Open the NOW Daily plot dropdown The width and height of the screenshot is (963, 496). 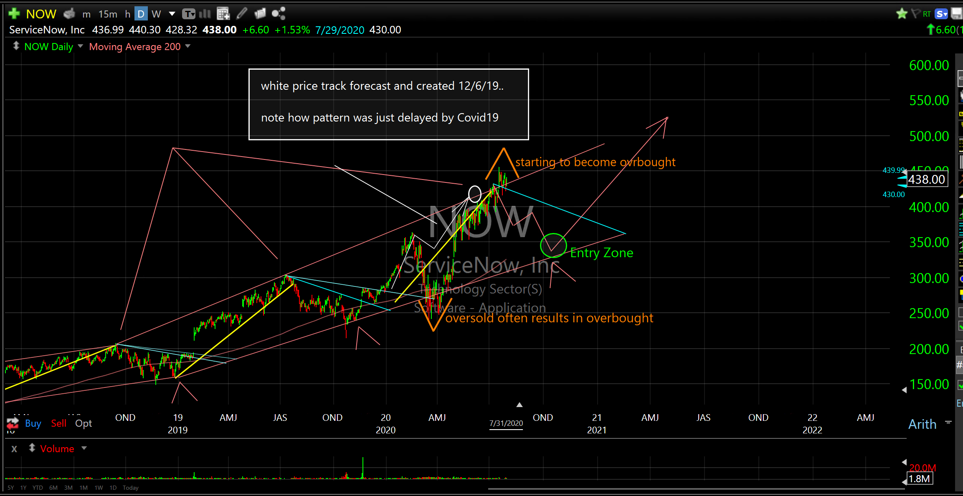pyautogui.click(x=80, y=46)
